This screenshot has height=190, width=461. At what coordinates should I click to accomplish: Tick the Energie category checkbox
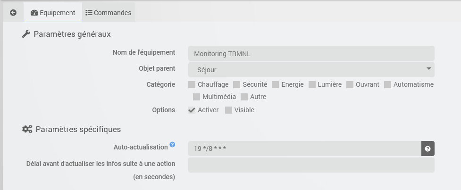(x=276, y=85)
